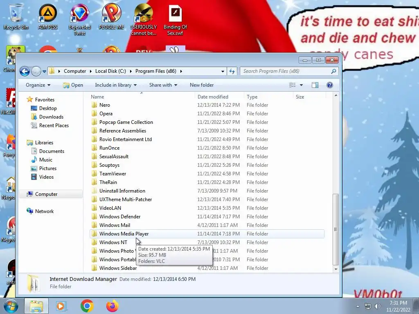The height and width of the screenshot is (314, 419).
Task: Open Firefox from the taskbar
Action: 113,306
